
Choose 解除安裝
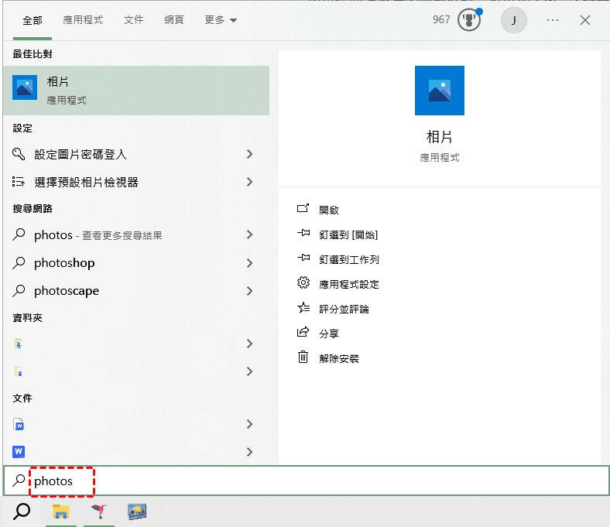point(338,358)
